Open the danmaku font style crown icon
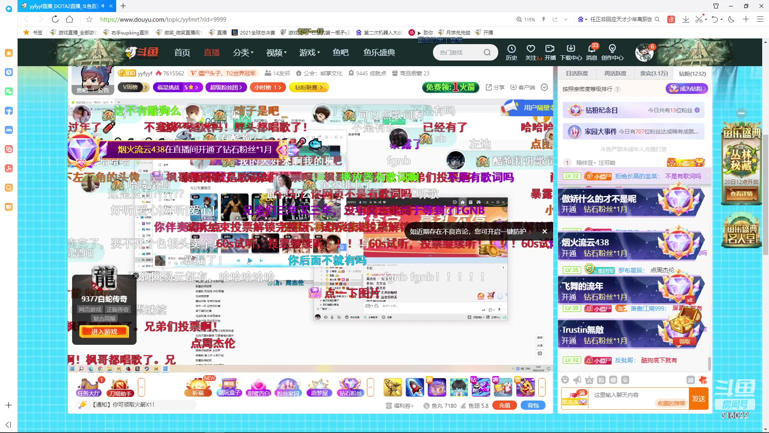This screenshot has height=433, width=769. coord(589,380)
